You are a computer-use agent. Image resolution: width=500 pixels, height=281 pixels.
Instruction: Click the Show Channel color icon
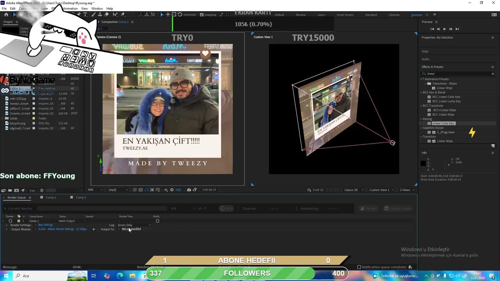pyautogui.click(x=166, y=190)
